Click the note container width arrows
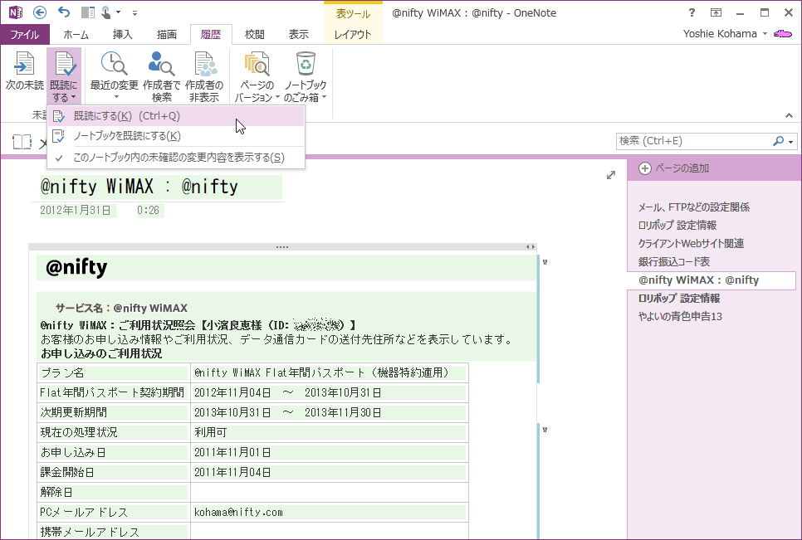802x540 pixels. coord(531,246)
